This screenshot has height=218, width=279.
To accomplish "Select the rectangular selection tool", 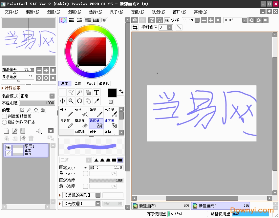I will tap(62, 93).
